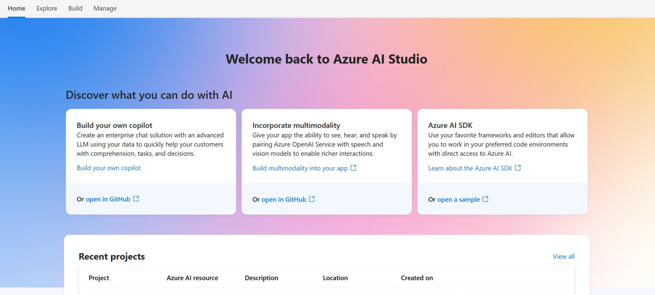Image resolution: width=655 pixels, height=295 pixels.
Task: Sort projects by the Project column header
Action: pyautogui.click(x=99, y=277)
